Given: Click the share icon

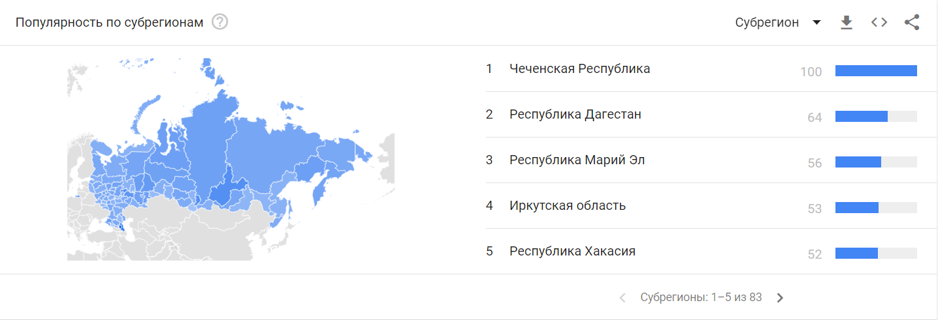Looking at the screenshot, I should pos(912,22).
